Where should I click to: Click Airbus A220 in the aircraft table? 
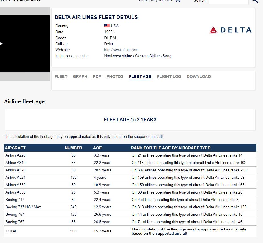click(15, 155)
